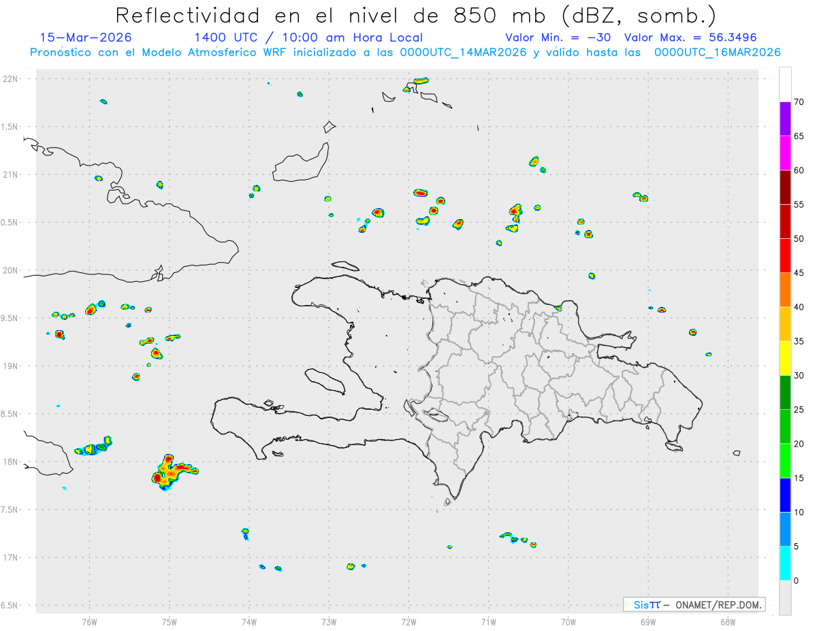
Task: Click the 21N latitude axis label
Action: click(x=12, y=175)
